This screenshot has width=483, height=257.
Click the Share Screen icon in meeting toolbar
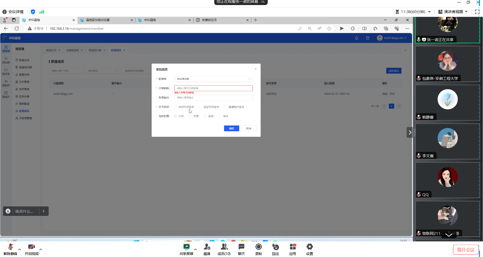(186, 247)
